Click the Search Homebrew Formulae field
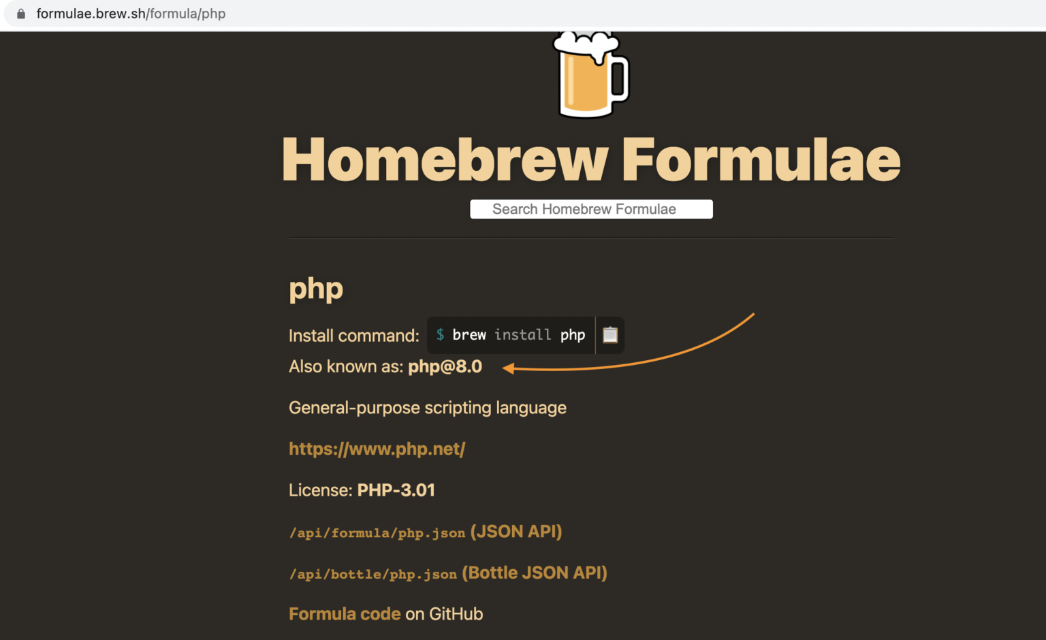Screen dimensions: 1046x640 click(590, 209)
